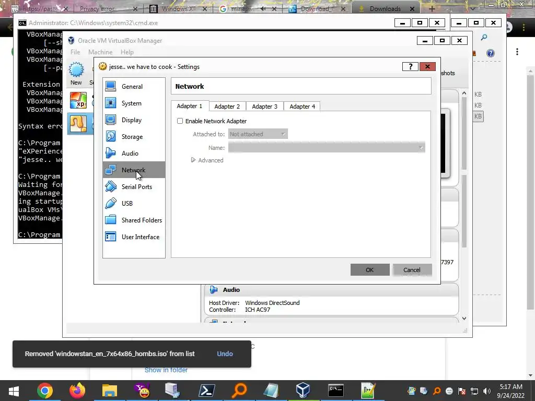This screenshot has height=401, width=535.
Task: Click Yahoo Messenger smiley taskbar icon
Action: coord(142,391)
